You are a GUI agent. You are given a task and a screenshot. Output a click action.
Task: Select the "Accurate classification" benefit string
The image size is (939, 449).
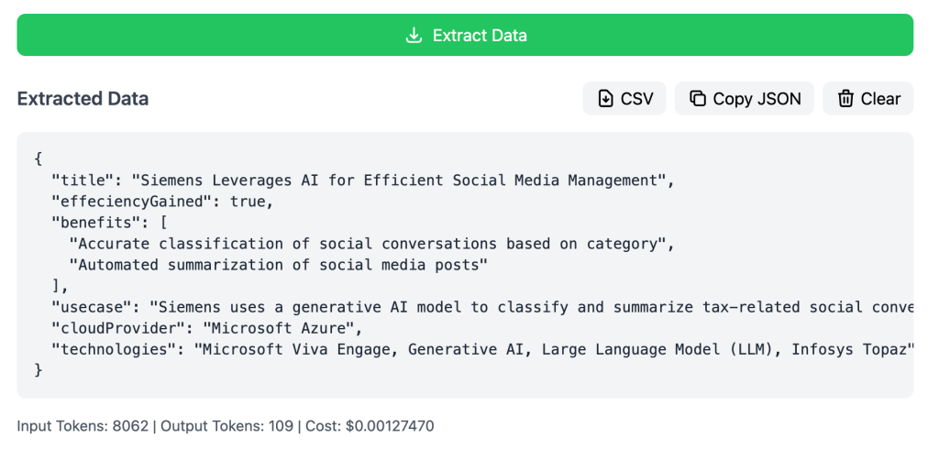pyautogui.click(x=371, y=244)
